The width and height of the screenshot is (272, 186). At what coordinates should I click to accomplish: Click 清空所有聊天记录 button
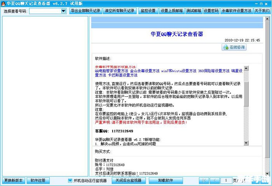pos(119,11)
